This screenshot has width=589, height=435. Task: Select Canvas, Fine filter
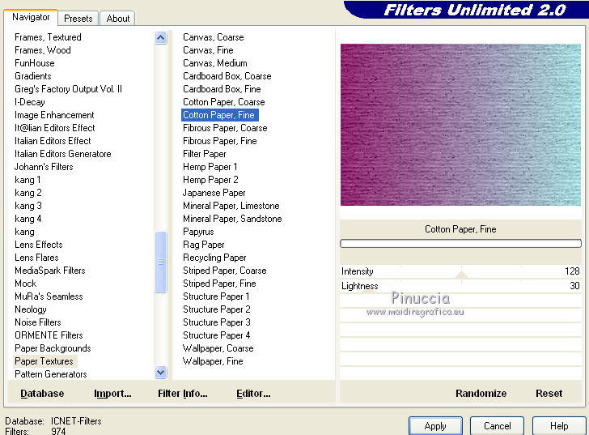tap(208, 50)
